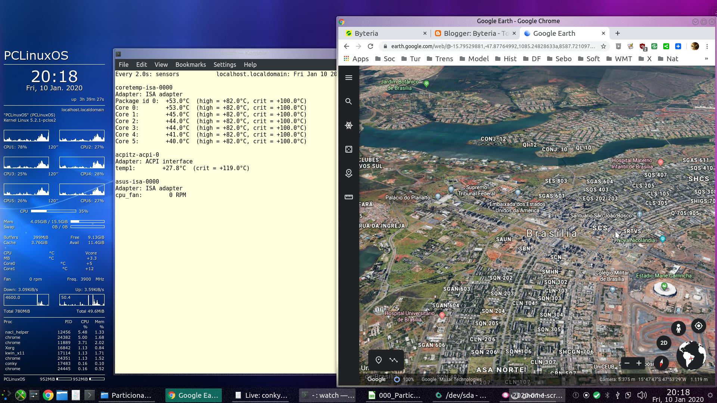717x403 pixels.
Task: Open Konsole Edit menu
Action: (142, 65)
